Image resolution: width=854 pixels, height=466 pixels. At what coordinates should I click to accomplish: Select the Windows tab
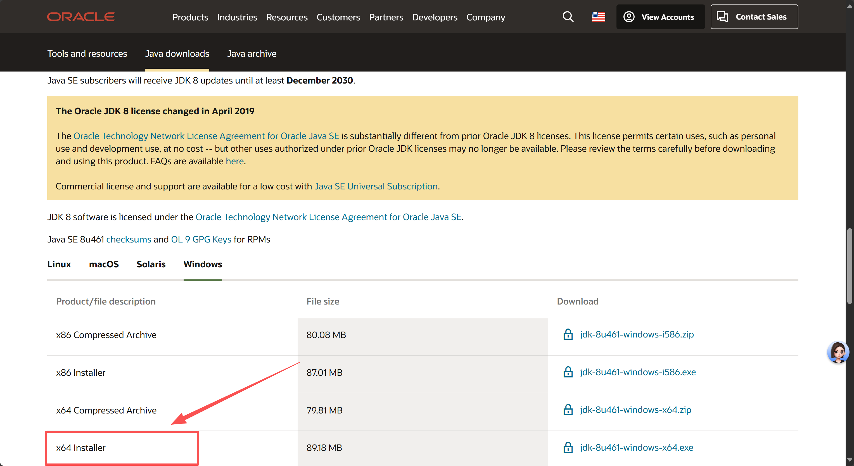pos(203,265)
